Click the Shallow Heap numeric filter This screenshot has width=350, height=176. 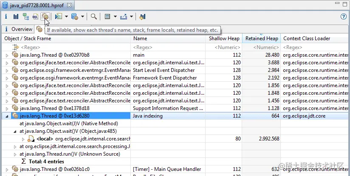(224, 47)
